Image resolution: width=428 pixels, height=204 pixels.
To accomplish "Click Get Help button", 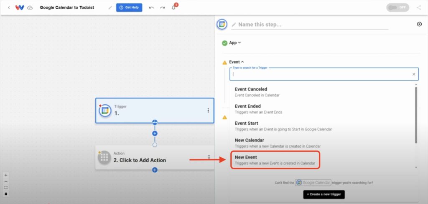I will (x=129, y=8).
